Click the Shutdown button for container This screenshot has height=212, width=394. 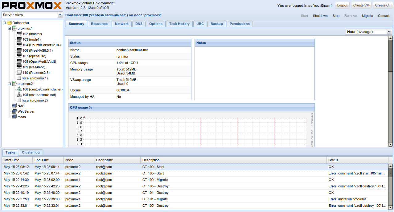[x=320, y=16]
